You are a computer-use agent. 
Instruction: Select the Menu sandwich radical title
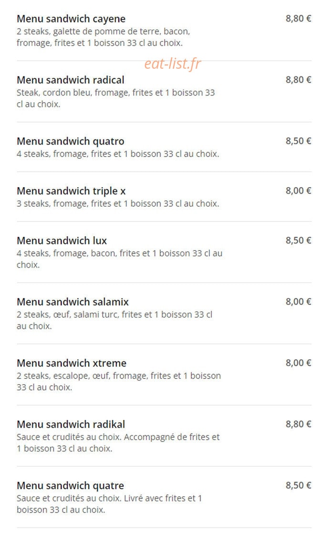pos(70,80)
